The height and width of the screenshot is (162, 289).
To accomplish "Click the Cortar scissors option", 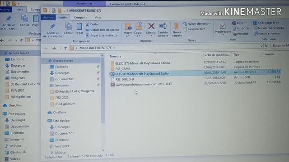I will [92, 24].
